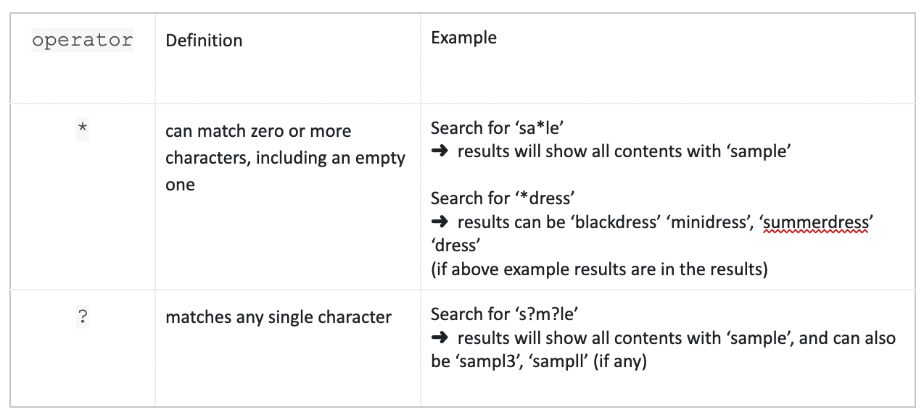Click the 'Example' column header
Screen dimensions: 924x420
pyautogui.click(x=463, y=38)
